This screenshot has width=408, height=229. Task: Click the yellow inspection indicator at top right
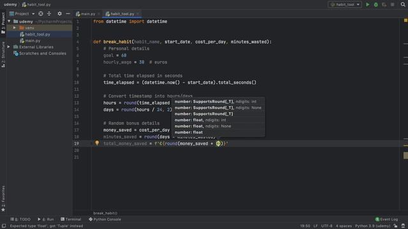[405, 20]
